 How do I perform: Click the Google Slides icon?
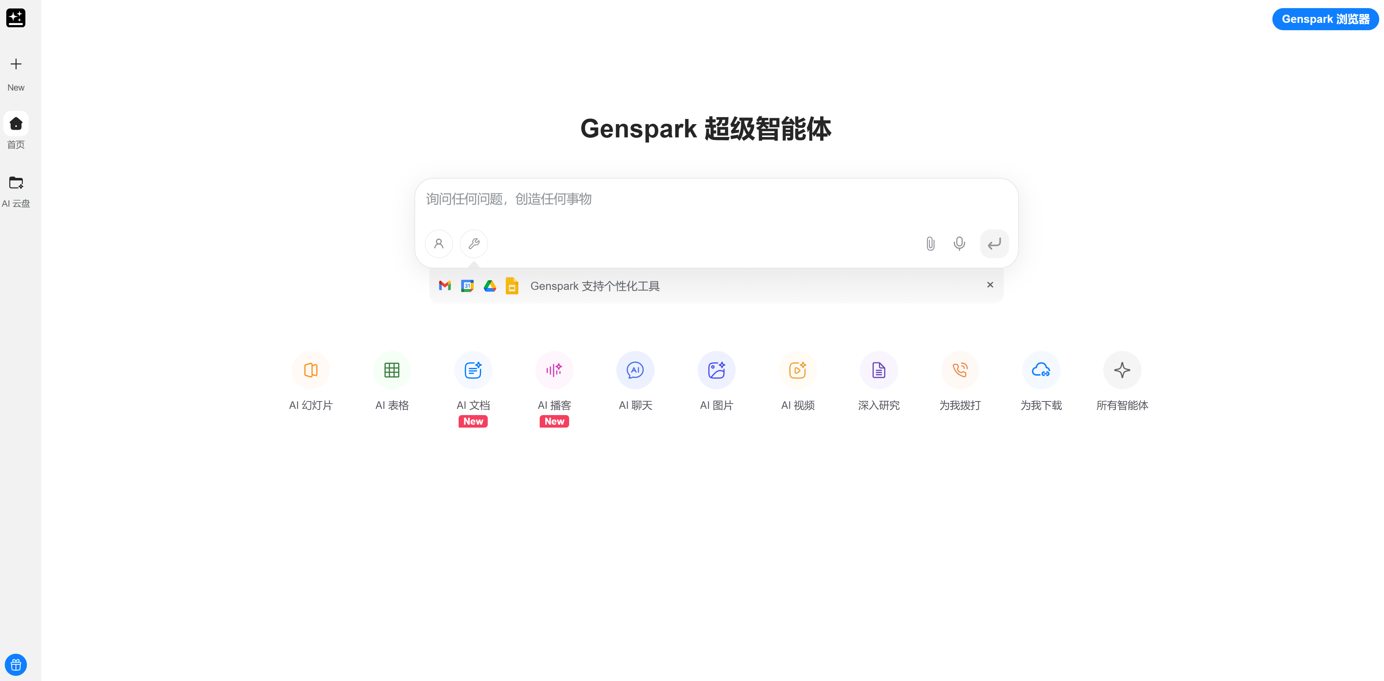(512, 286)
